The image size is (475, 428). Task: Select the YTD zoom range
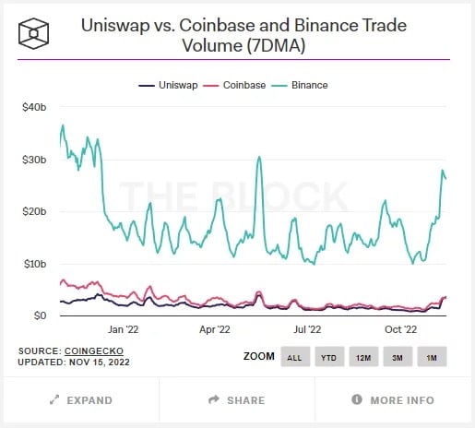click(x=329, y=357)
